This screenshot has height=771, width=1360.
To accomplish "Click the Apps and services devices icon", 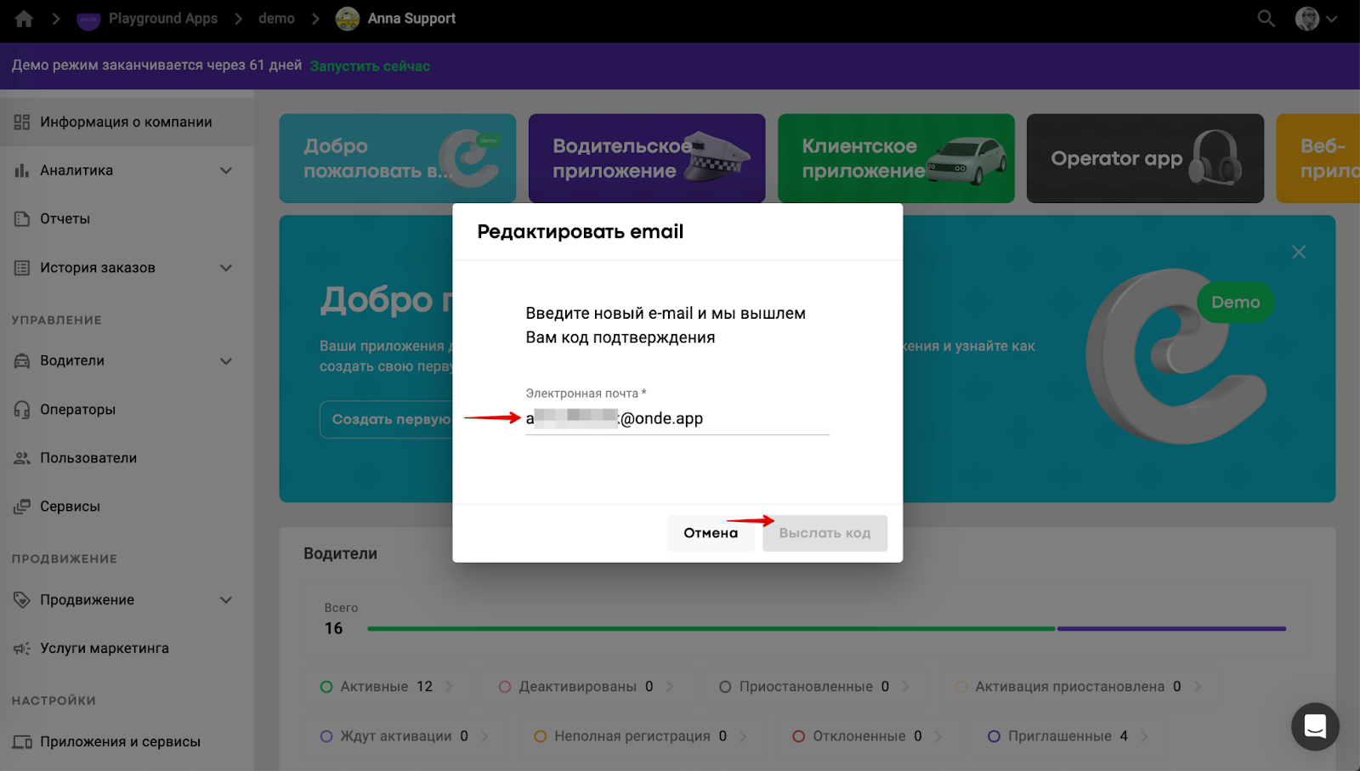I will coord(22,742).
